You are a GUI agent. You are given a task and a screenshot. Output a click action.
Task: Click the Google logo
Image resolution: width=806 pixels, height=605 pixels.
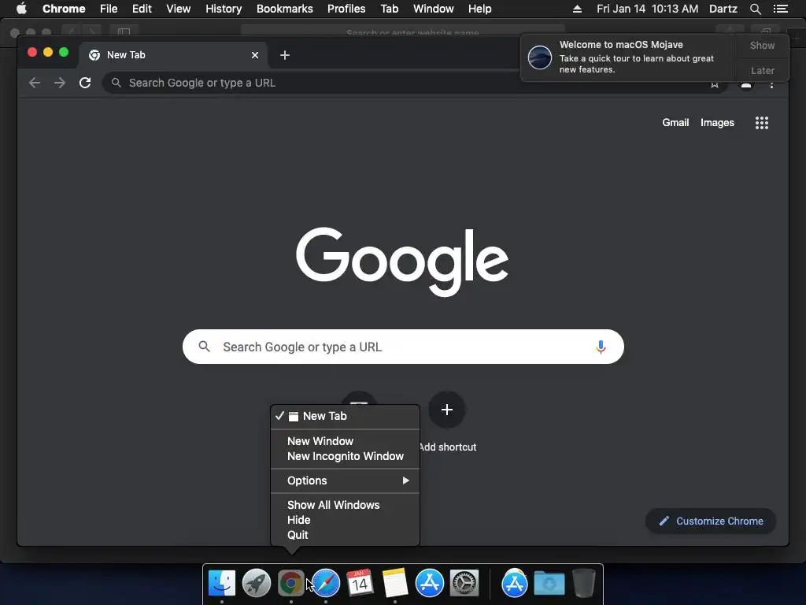402,262
